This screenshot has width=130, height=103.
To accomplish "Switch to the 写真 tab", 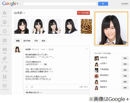I will tap(36, 41).
